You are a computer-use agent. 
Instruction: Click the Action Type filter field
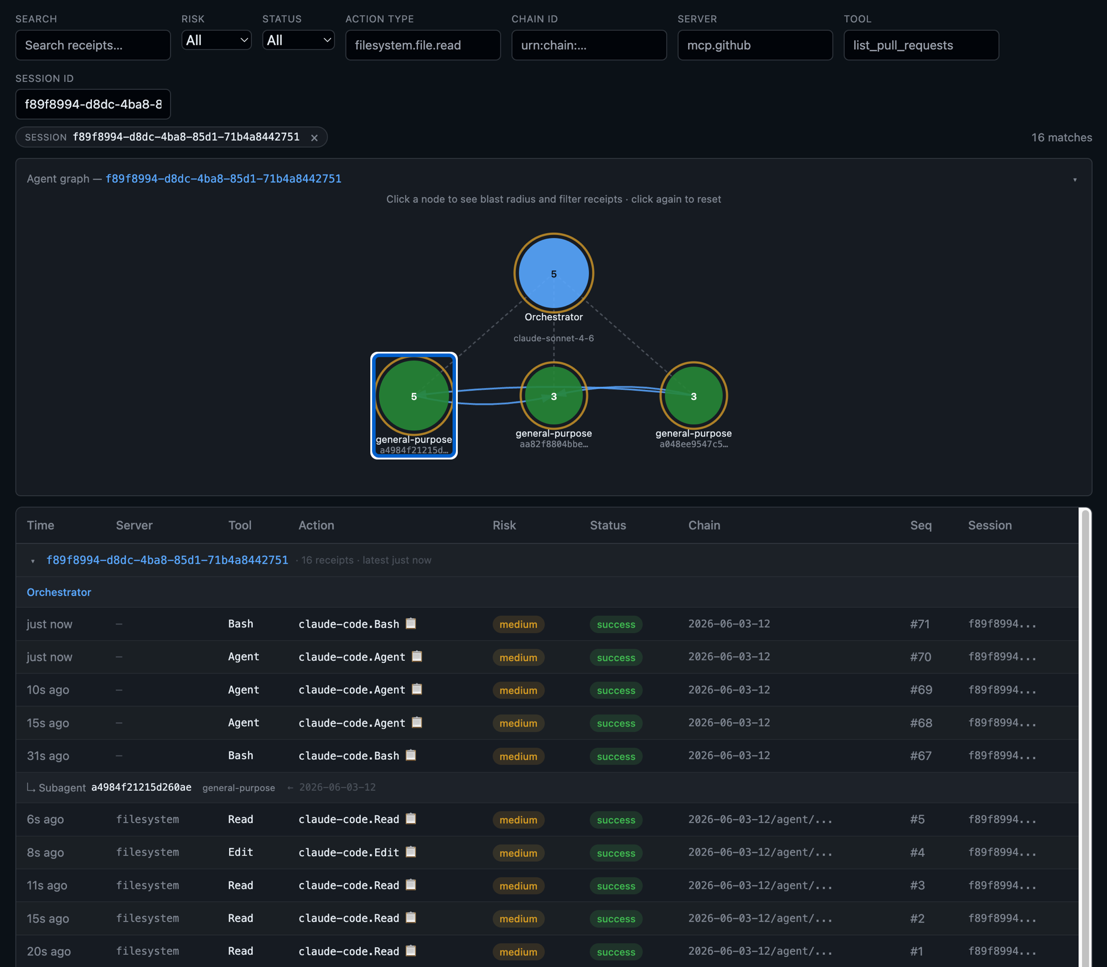click(x=423, y=45)
